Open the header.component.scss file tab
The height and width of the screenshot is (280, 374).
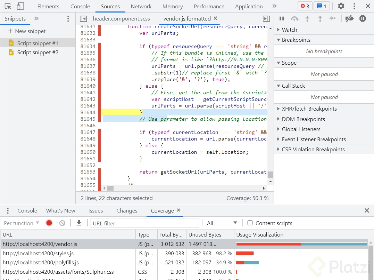pyautogui.click(x=120, y=19)
